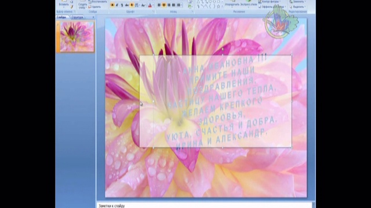Click the Восстановить button

(98, 2)
